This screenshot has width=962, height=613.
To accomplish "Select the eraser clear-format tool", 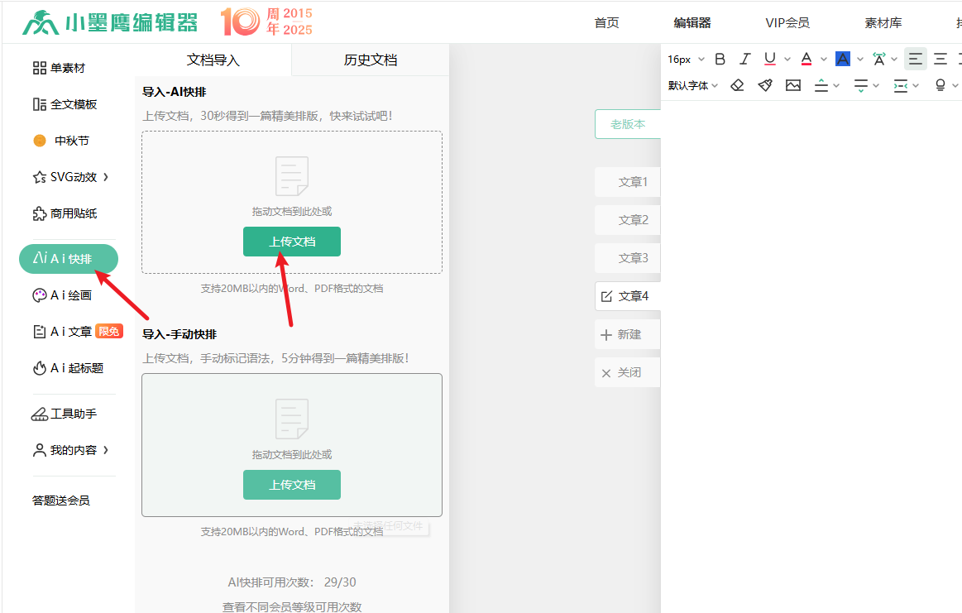I will [x=737, y=85].
